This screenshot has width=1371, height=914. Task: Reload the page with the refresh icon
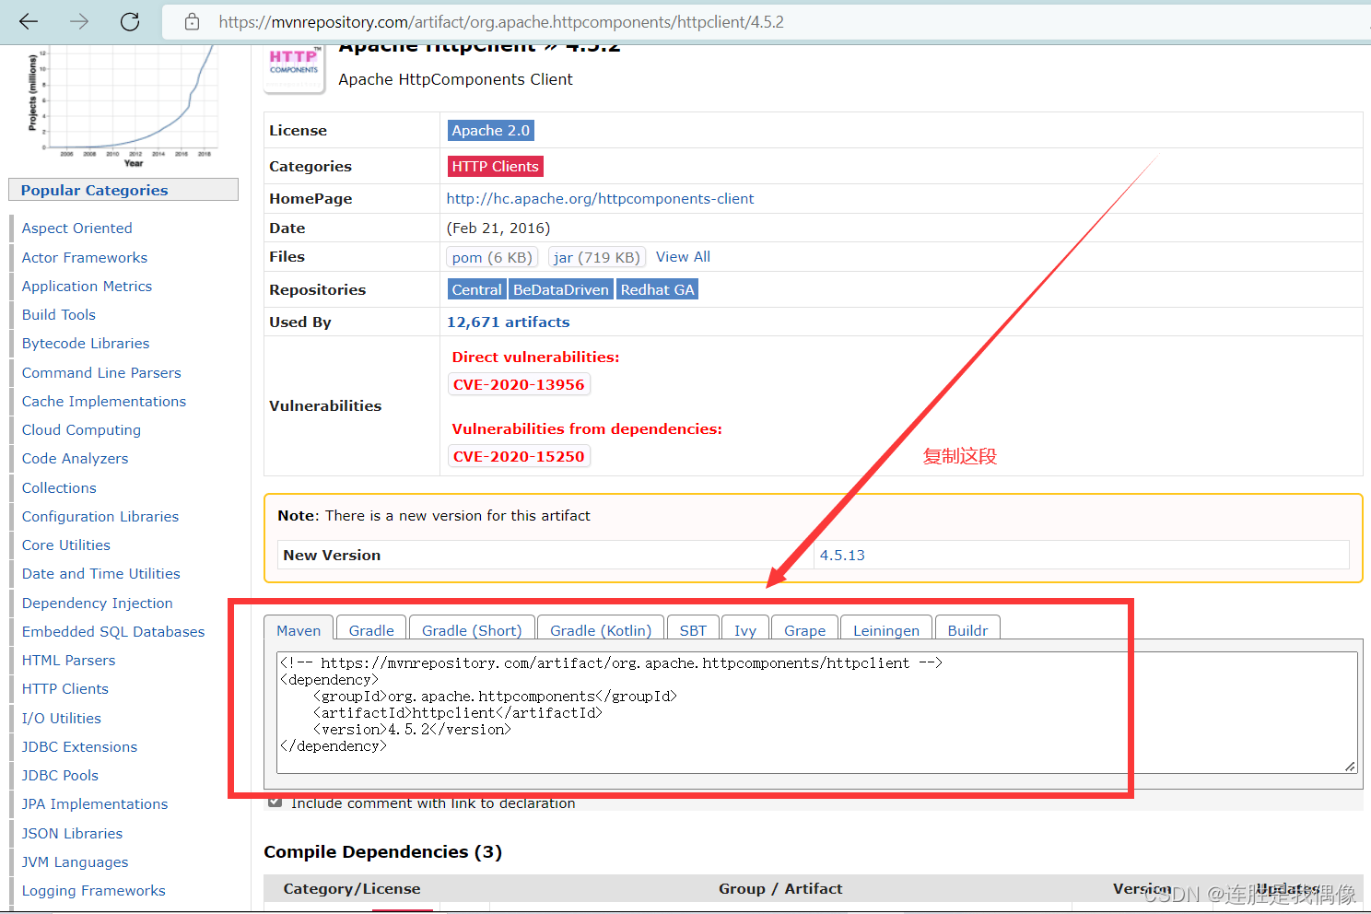[130, 21]
